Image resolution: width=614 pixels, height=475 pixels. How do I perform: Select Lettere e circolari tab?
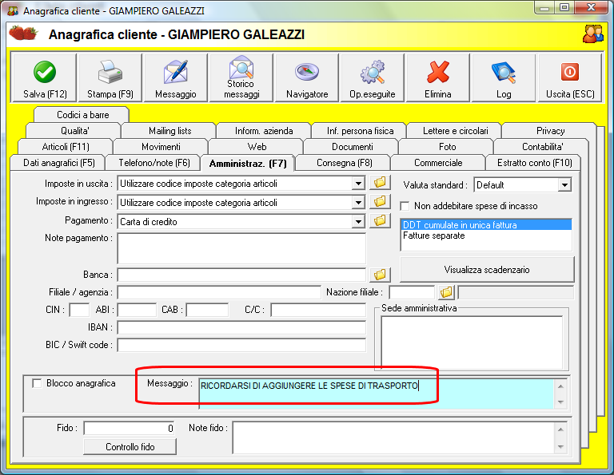pyautogui.click(x=455, y=131)
